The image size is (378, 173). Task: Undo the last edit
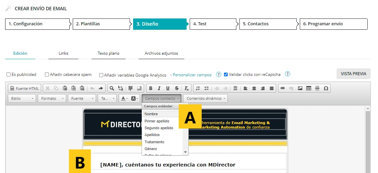click(92, 89)
